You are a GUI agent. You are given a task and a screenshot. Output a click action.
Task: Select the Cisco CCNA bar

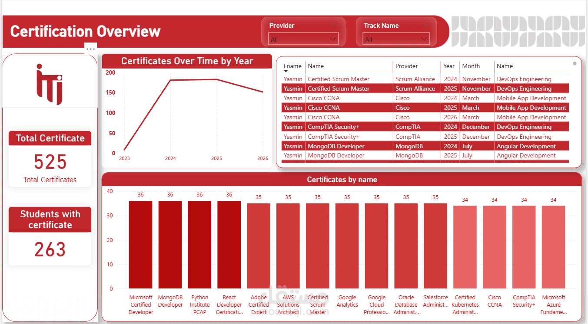tap(495, 247)
